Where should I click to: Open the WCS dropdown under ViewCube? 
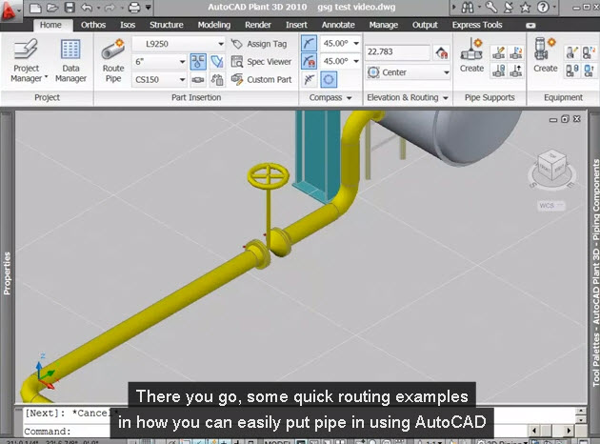click(551, 206)
